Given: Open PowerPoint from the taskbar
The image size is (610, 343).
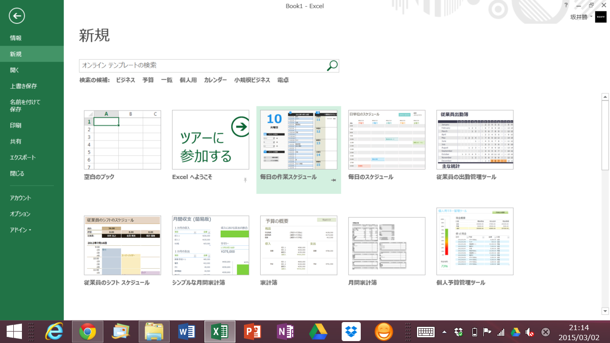Looking at the screenshot, I should (x=253, y=332).
